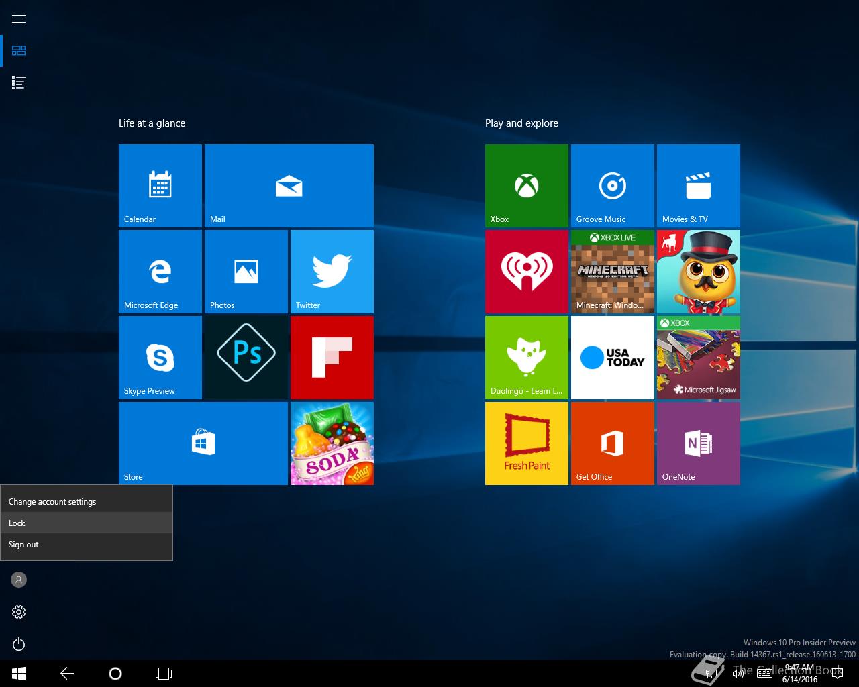Open Cortana circle on the taskbar

[115, 674]
